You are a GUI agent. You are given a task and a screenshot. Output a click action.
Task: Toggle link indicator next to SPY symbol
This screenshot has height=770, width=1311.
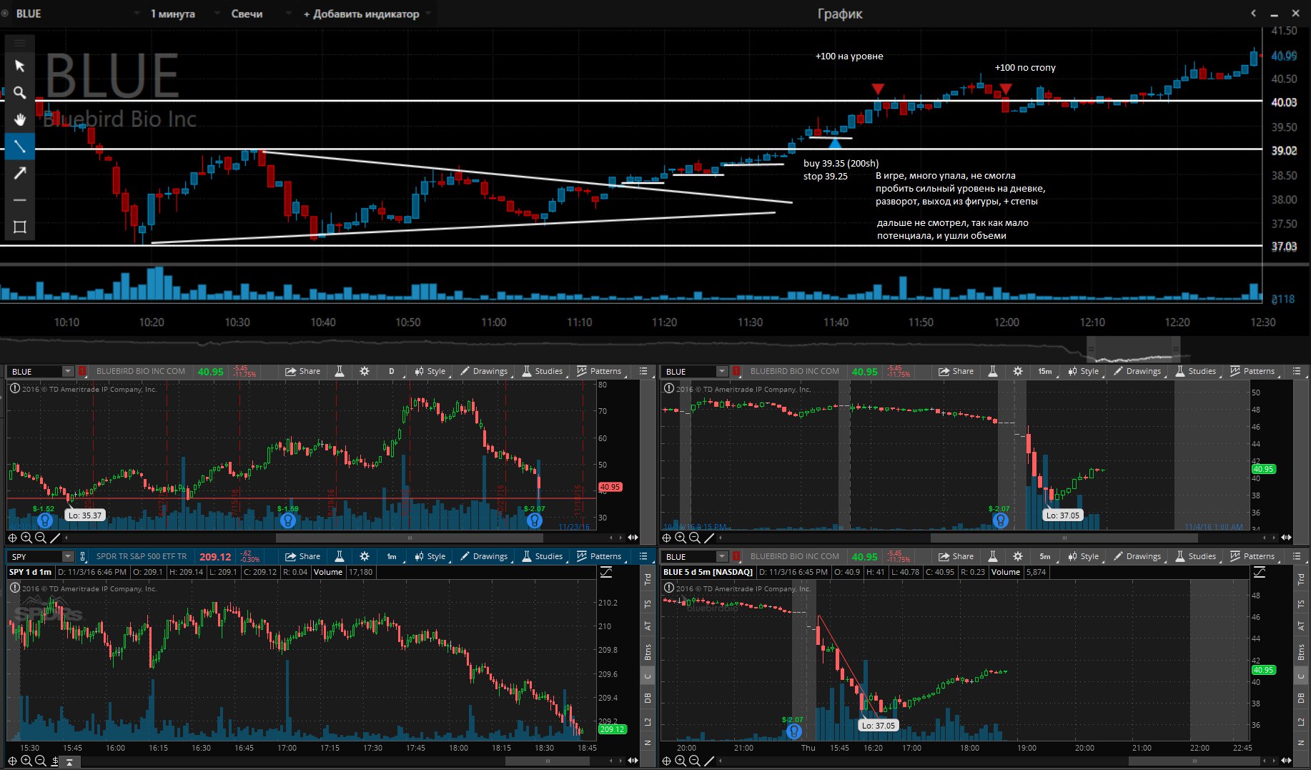coord(82,556)
